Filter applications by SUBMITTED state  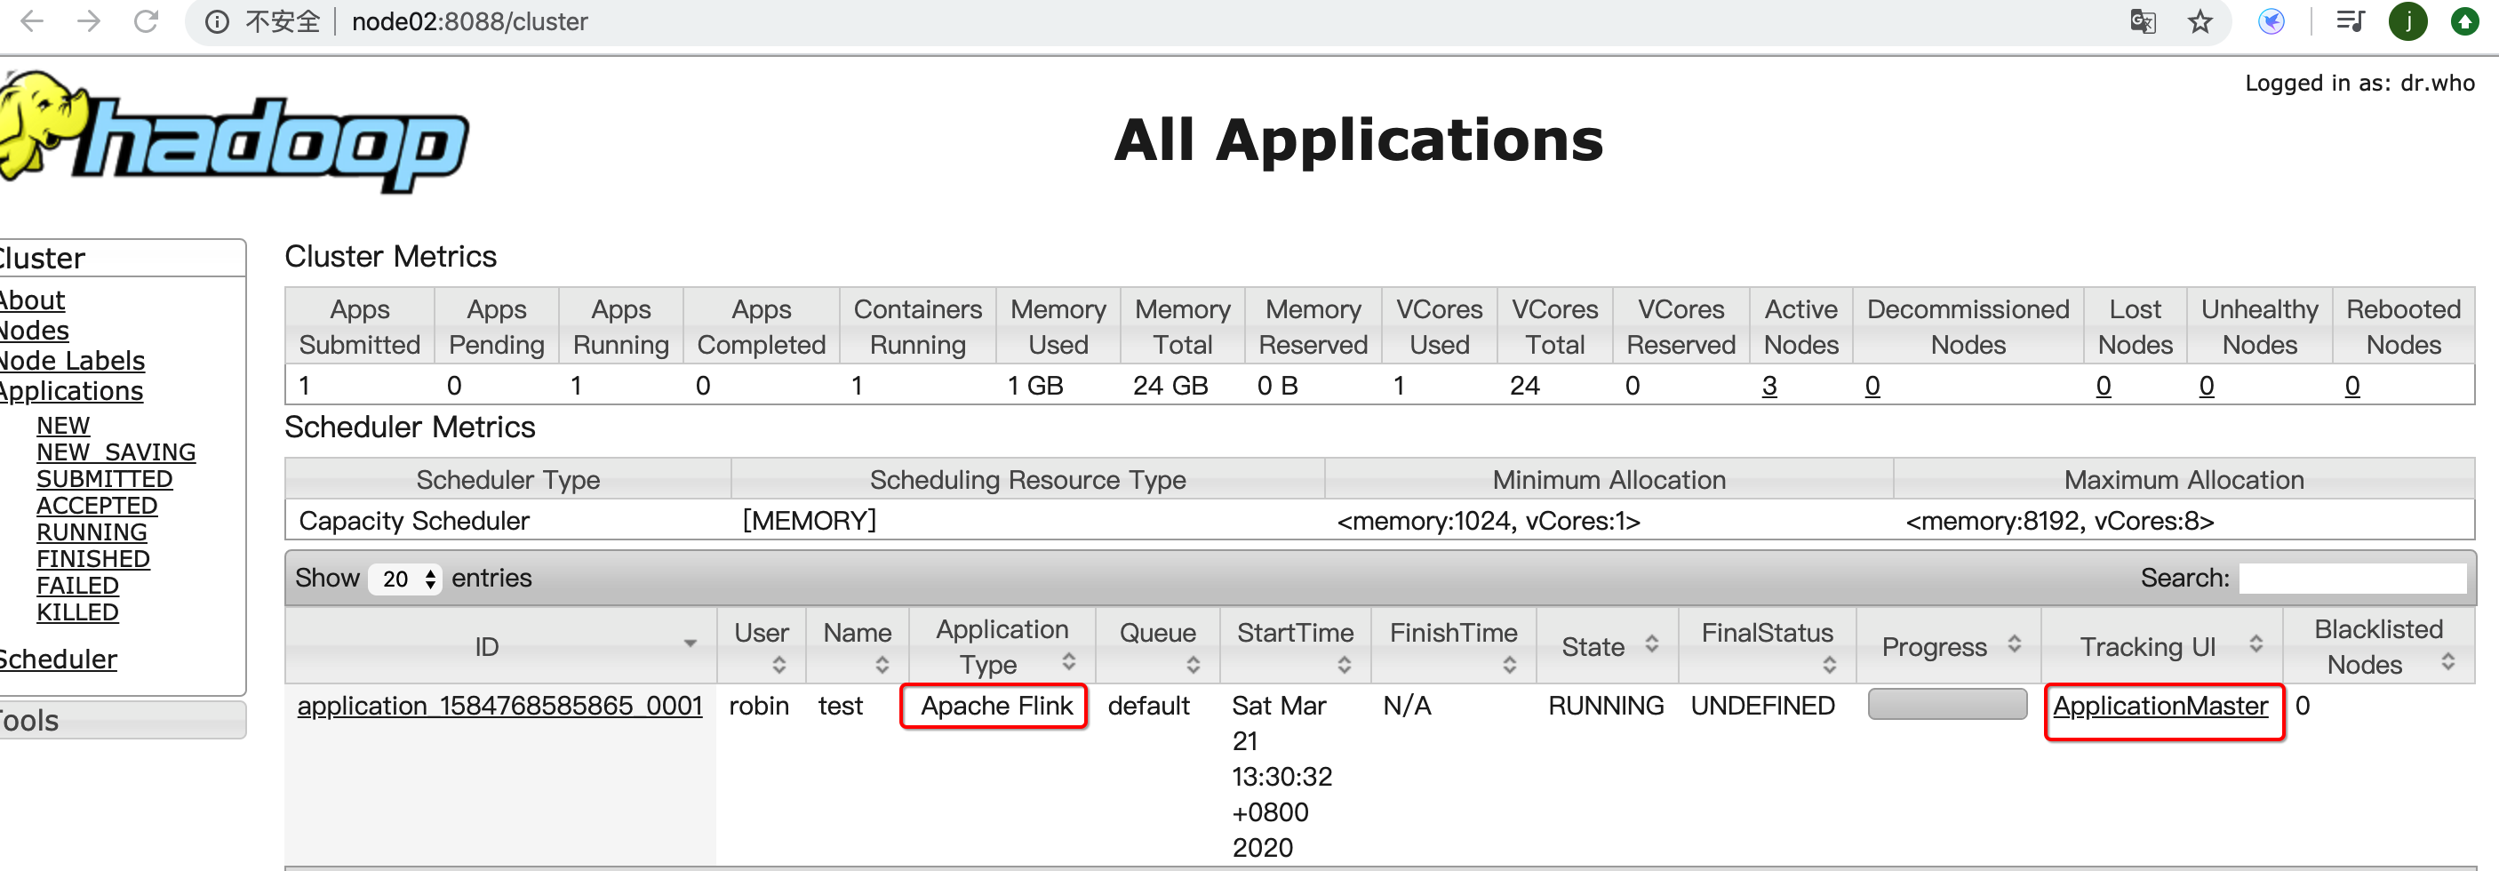point(105,479)
